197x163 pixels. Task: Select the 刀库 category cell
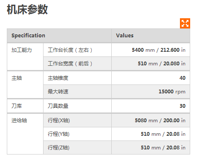coord(25,106)
